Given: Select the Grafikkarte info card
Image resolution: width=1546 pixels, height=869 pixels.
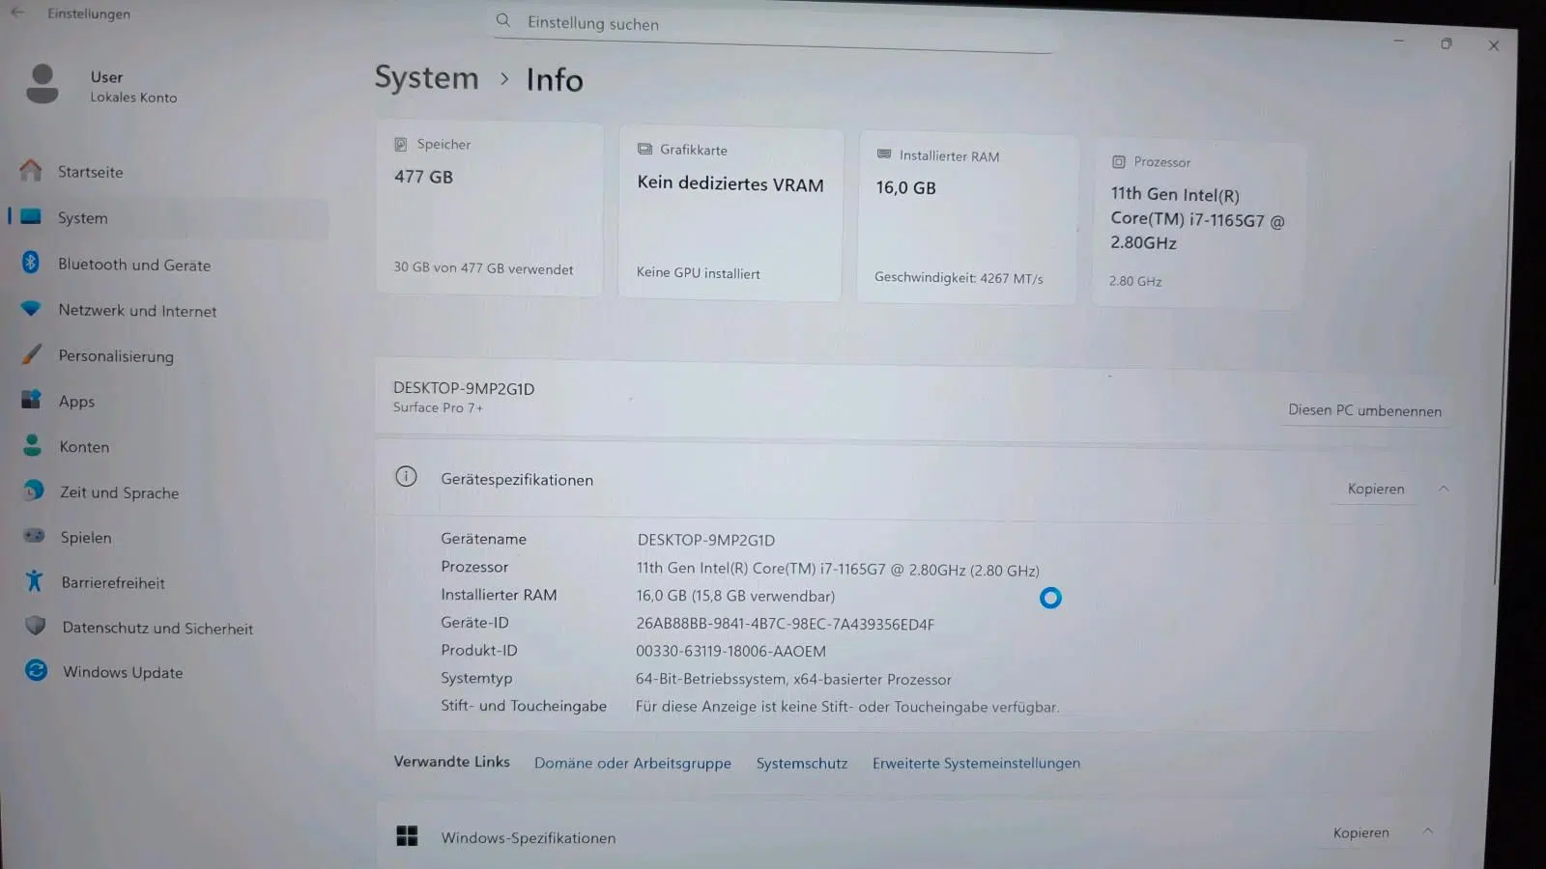Looking at the screenshot, I should pyautogui.click(x=730, y=213).
